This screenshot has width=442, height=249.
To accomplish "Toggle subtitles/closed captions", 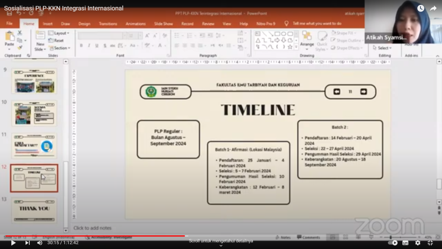I will pyautogui.click(x=405, y=243).
